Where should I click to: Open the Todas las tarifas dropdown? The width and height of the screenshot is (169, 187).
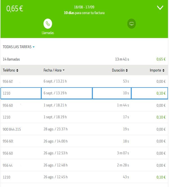19,47
